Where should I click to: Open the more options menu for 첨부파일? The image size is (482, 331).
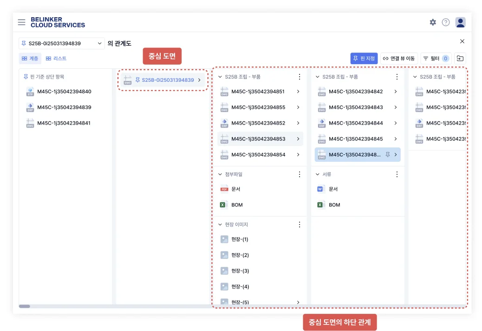tap(300, 174)
